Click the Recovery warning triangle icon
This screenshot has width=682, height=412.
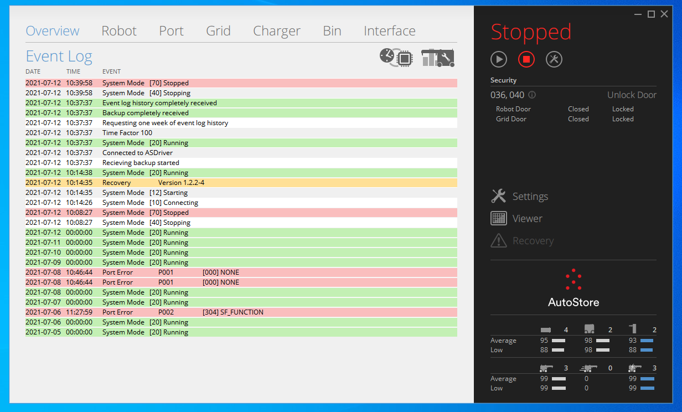[499, 240]
